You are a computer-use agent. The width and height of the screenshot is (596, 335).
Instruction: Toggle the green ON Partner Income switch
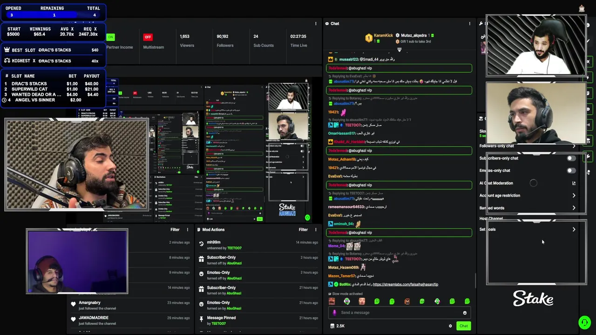(110, 37)
